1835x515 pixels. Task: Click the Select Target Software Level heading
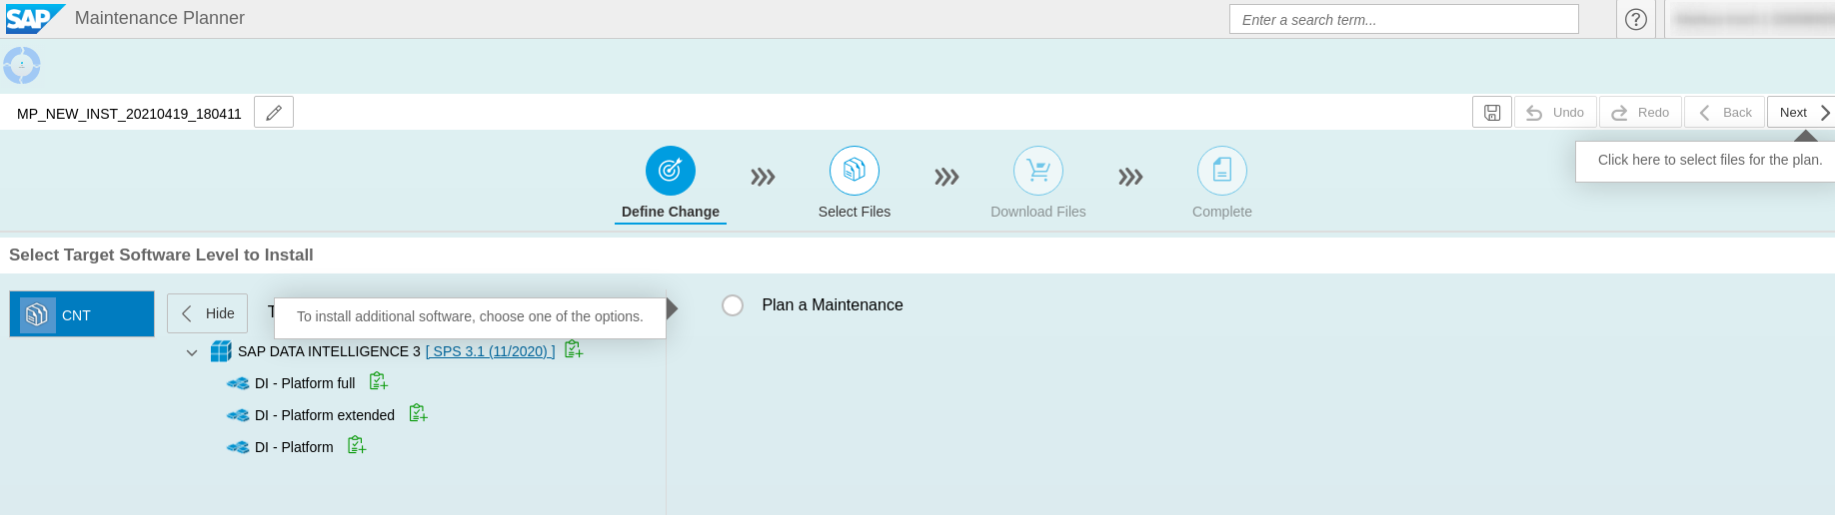tap(161, 255)
